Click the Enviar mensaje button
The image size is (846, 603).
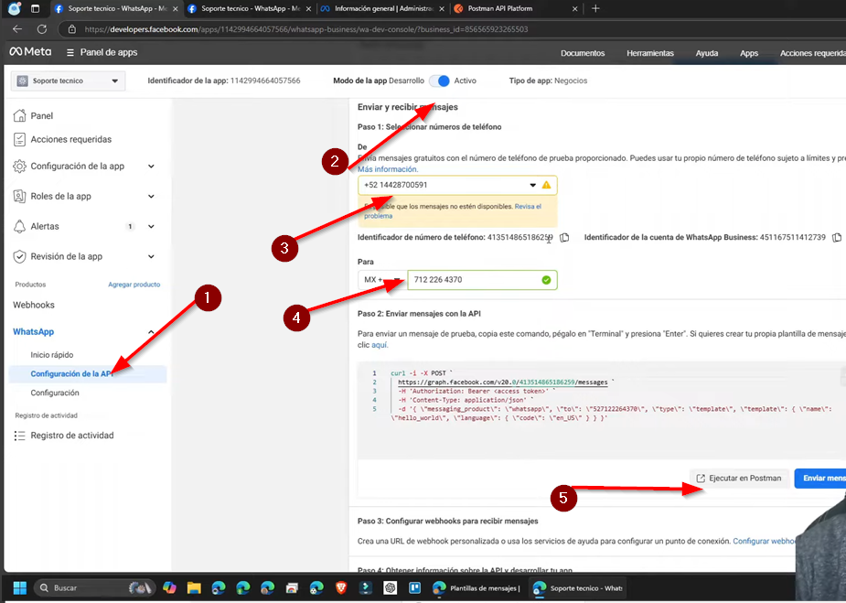click(820, 479)
